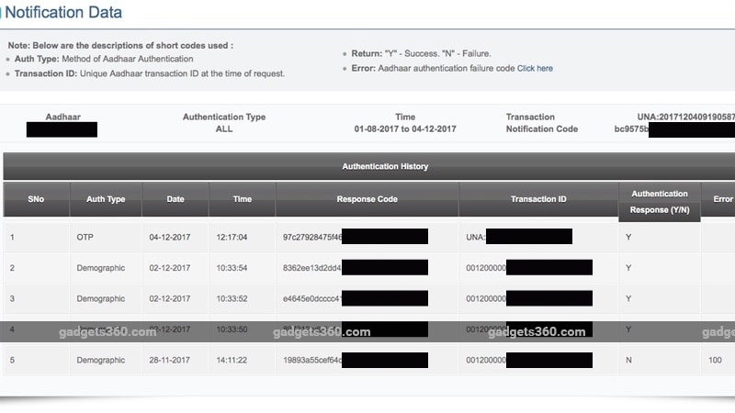Image resolution: width=735 pixels, height=413 pixels.
Task: Select the 'UNA:20171204091905' transaction value
Action: pos(685,117)
